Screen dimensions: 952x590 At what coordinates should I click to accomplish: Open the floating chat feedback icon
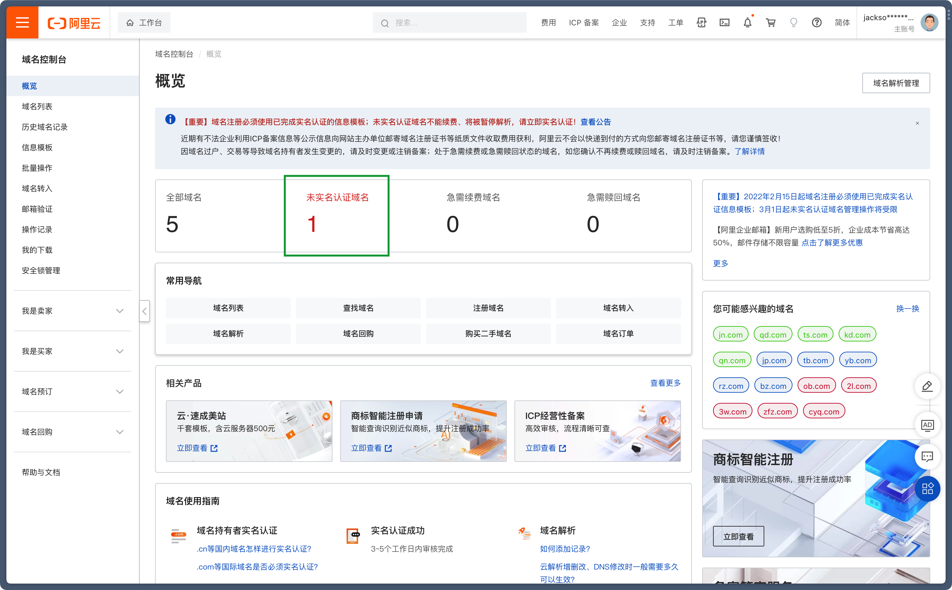927,456
